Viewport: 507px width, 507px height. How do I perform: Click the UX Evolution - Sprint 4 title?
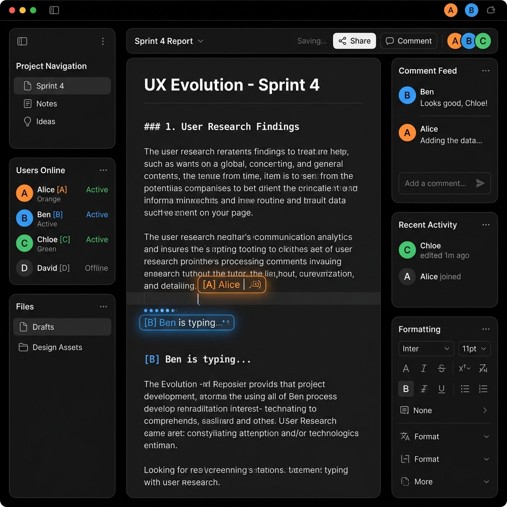pyautogui.click(x=232, y=85)
